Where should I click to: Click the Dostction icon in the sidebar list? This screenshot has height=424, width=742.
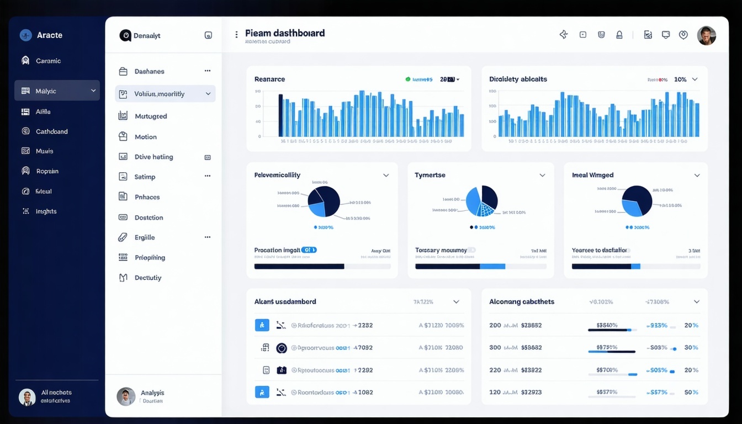tap(124, 217)
